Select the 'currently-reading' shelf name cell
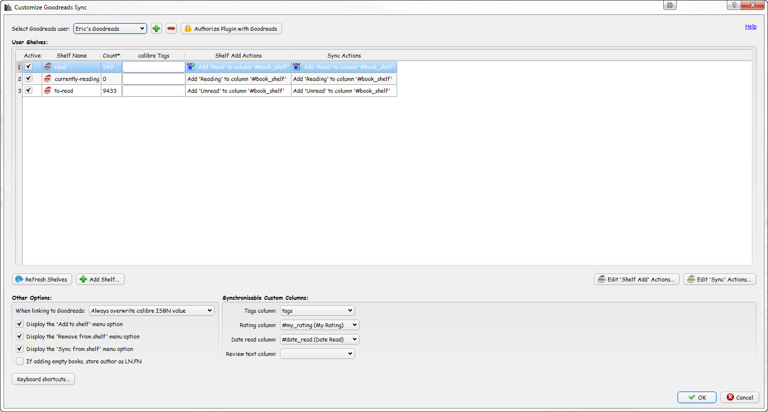This screenshot has width=768, height=412. (71, 79)
